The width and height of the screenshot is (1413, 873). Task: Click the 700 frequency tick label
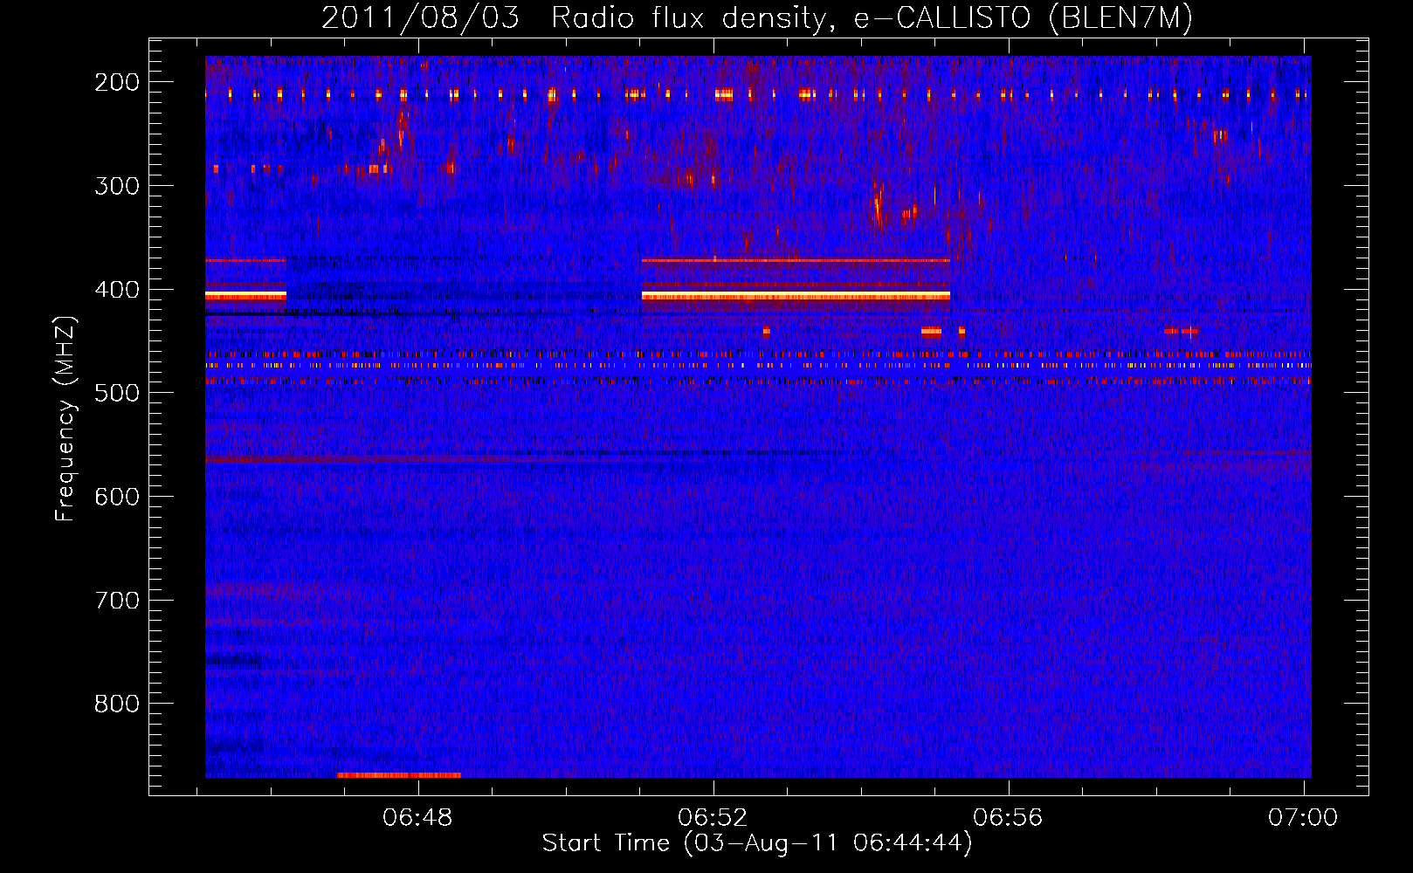click(117, 601)
